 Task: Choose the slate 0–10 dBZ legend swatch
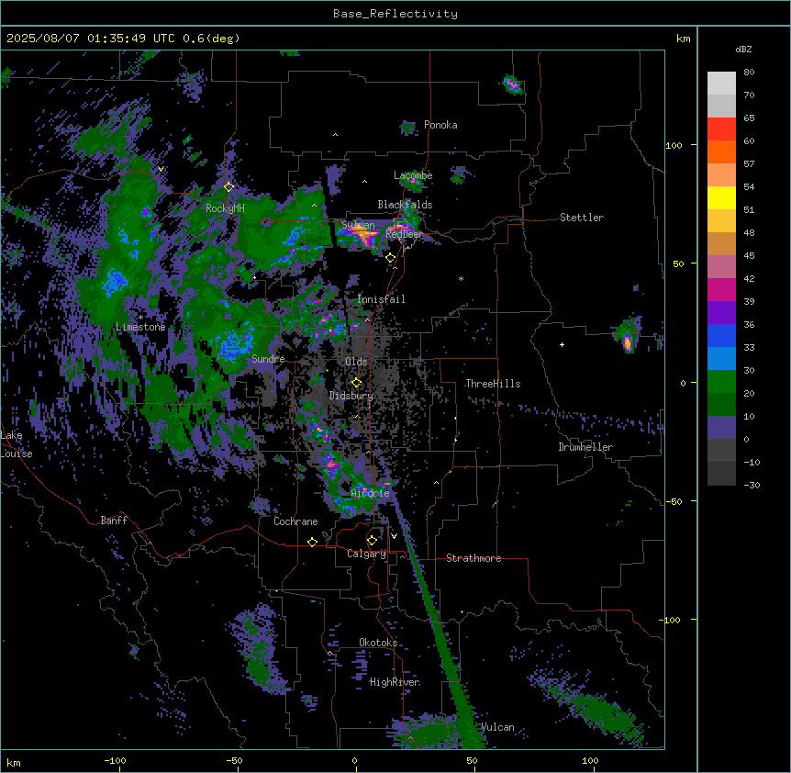pos(721,428)
